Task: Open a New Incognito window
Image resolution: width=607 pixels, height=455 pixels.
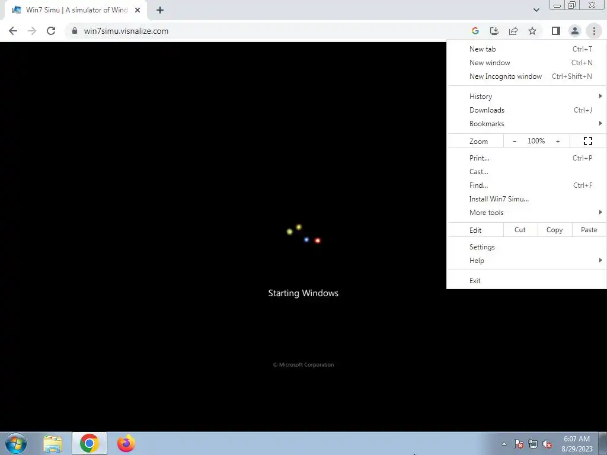Action: click(x=526, y=76)
